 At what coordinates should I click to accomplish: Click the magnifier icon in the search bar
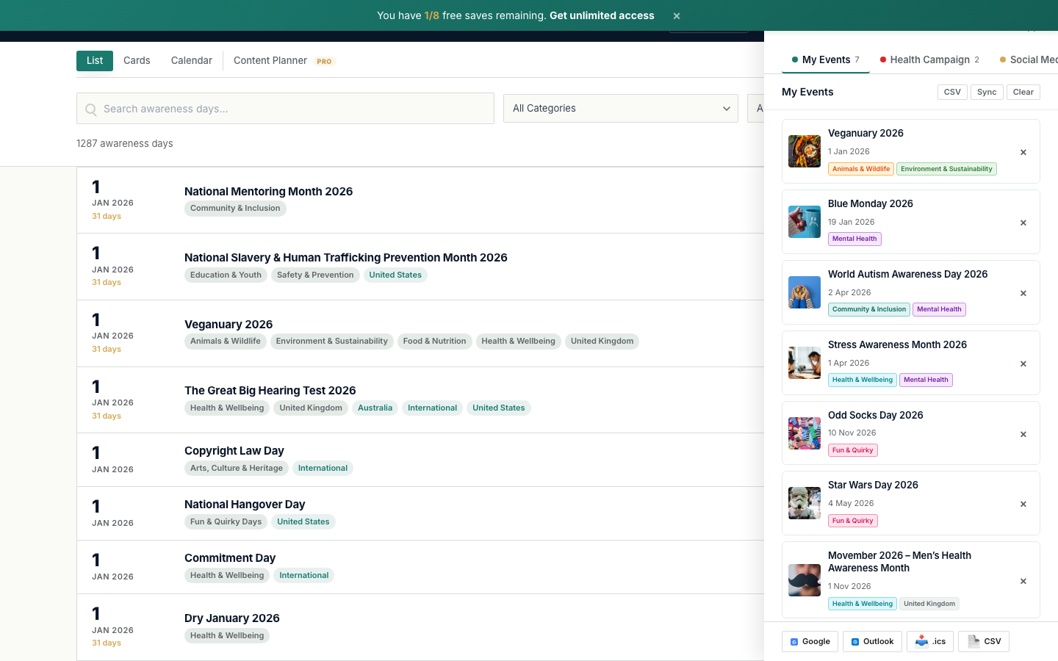coord(90,109)
